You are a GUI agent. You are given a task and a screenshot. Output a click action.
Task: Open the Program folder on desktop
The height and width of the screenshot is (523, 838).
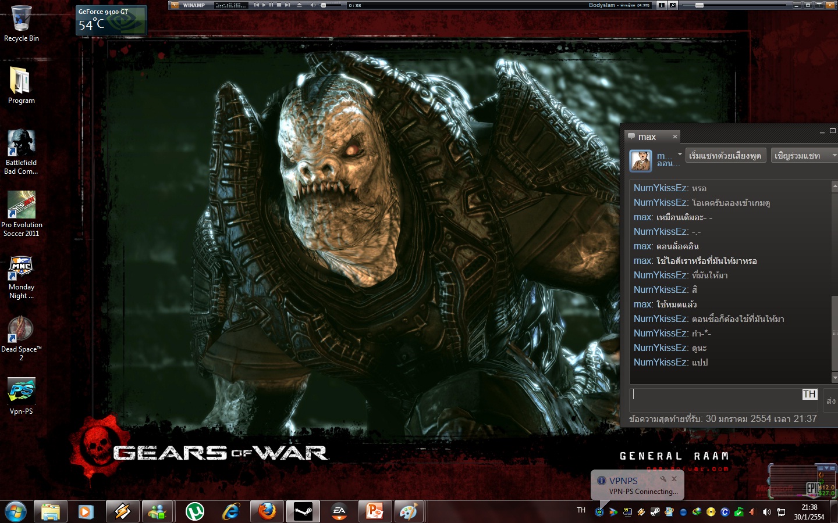point(21,85)
